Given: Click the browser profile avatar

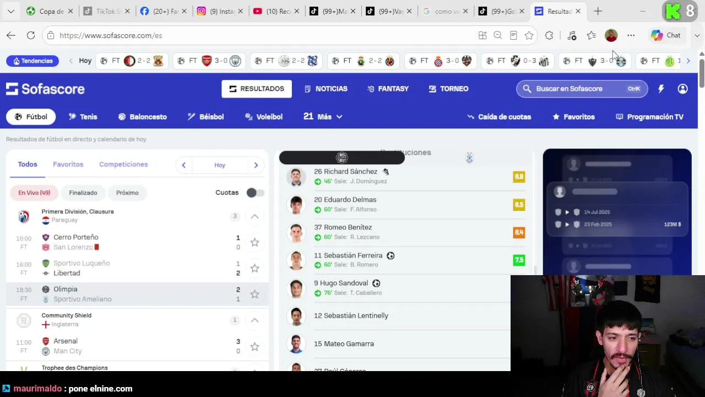Looking at the screenshot, I should [x=611, y=35].
